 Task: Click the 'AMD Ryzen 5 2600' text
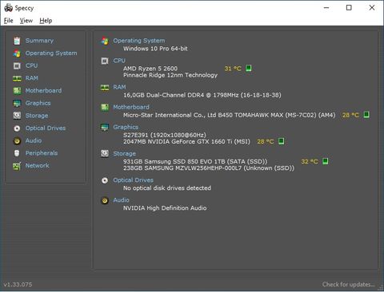150,69
